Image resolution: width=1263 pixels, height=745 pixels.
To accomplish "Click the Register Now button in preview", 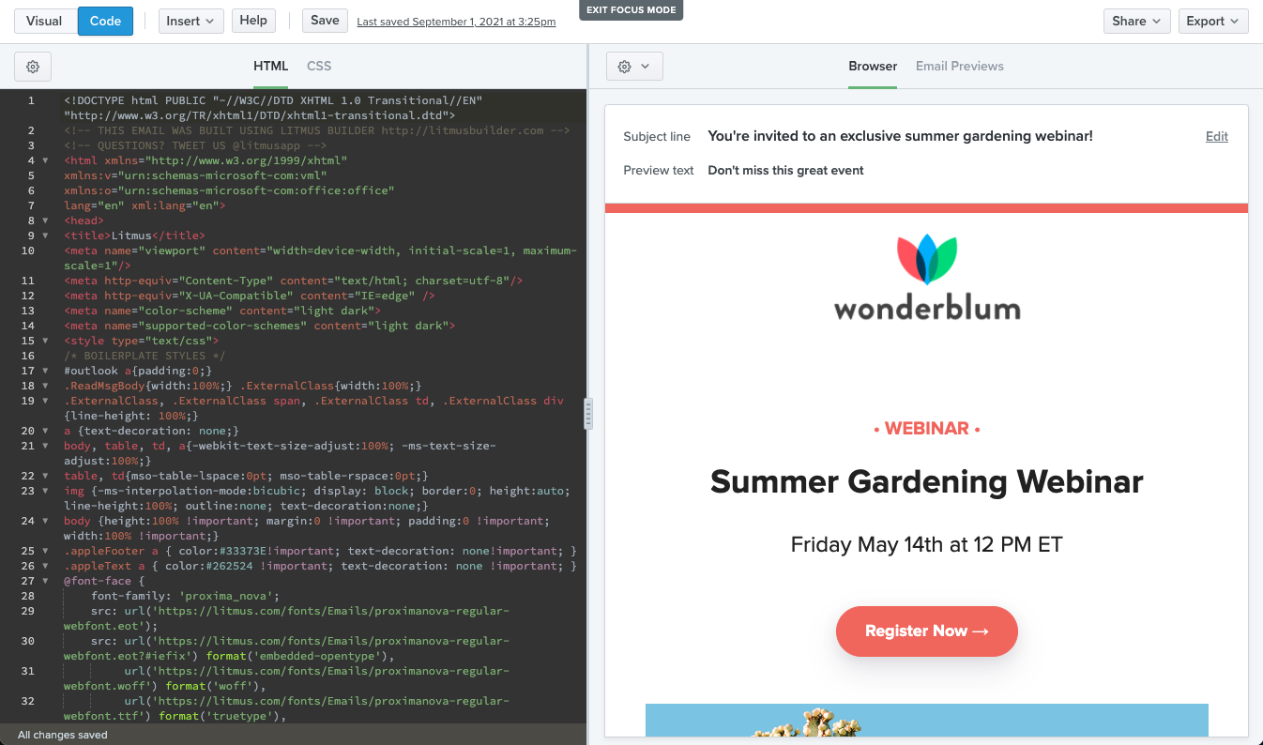I will [x=927, y=631].
